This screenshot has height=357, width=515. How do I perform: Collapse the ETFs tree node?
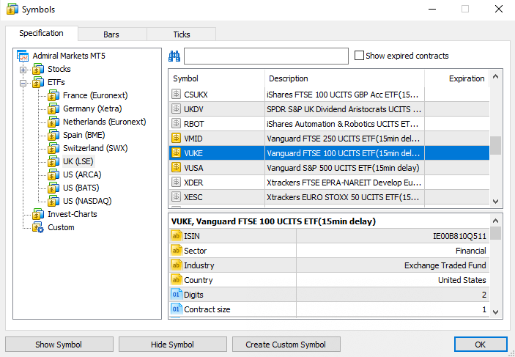(23, 83)
